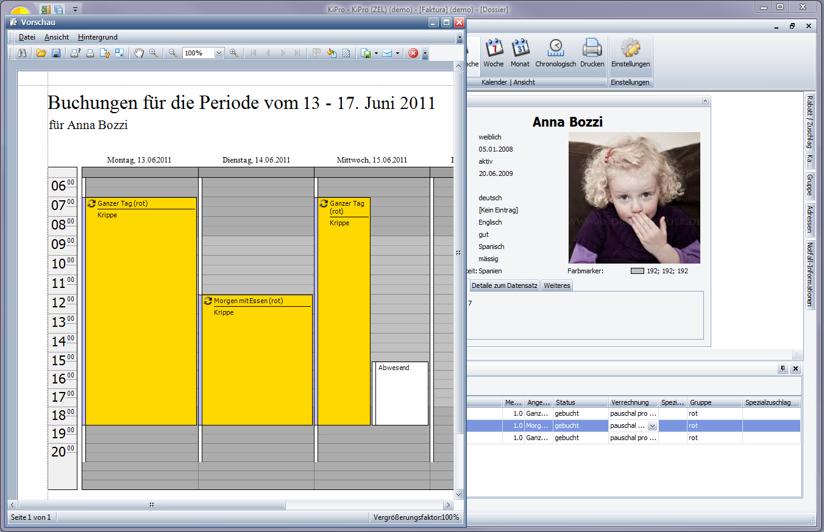824x532 pixels.
Task: Switch to the Weiteres tab
Action: click(x=556, y=285)
